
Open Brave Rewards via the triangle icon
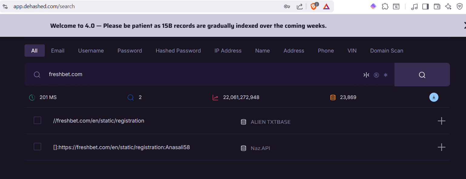pos(326,6)
